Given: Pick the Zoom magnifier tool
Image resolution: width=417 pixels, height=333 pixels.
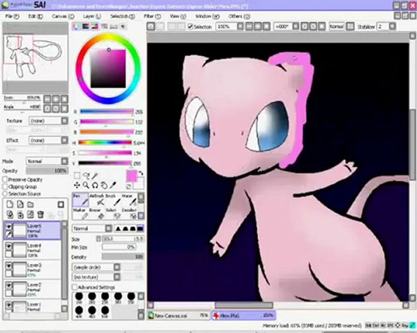Looking at the screenshot, I should pyautogui.click(x=86, y=185).
